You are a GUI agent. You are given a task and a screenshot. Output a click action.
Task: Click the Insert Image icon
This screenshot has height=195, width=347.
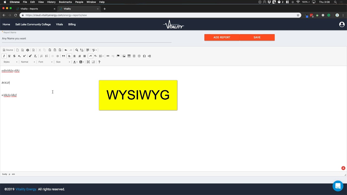[x=124, y=56]
